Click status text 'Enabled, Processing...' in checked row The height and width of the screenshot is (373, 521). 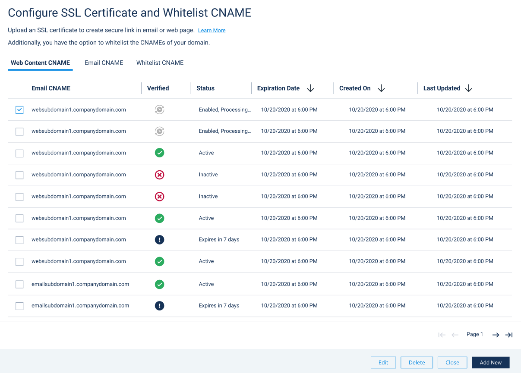[x=225, y=110]
